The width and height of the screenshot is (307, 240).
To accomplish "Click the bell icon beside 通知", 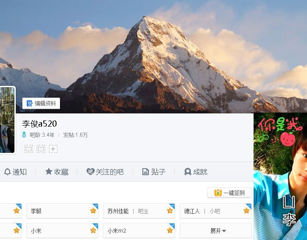I will (x=7, y=172).
